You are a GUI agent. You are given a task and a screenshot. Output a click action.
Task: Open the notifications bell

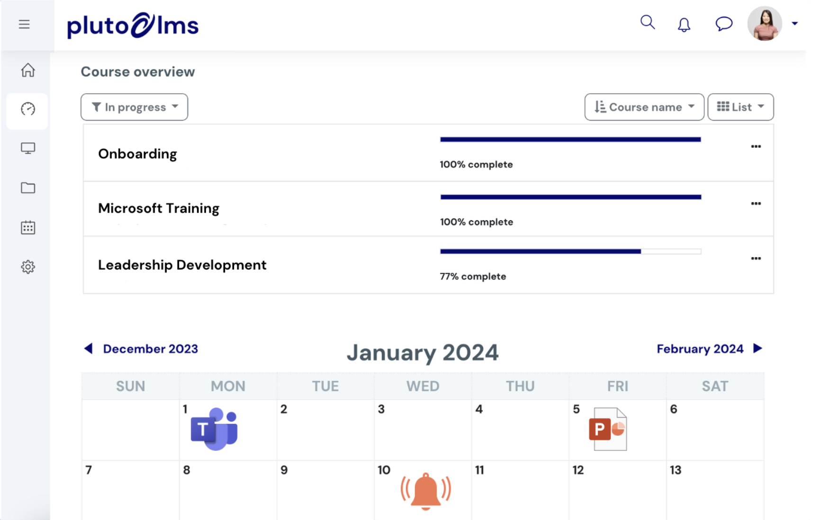coord(684,25)
